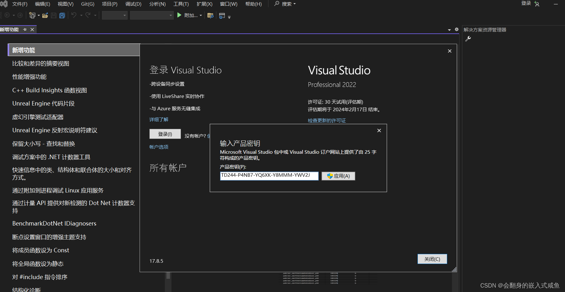
Task: Open Unreal Engine 代码片段 item
Action: pyautogui.click(x=43, y=103)
